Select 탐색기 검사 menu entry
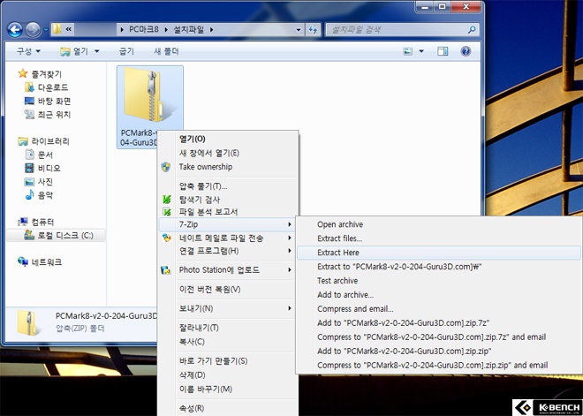 coord(228,200)
